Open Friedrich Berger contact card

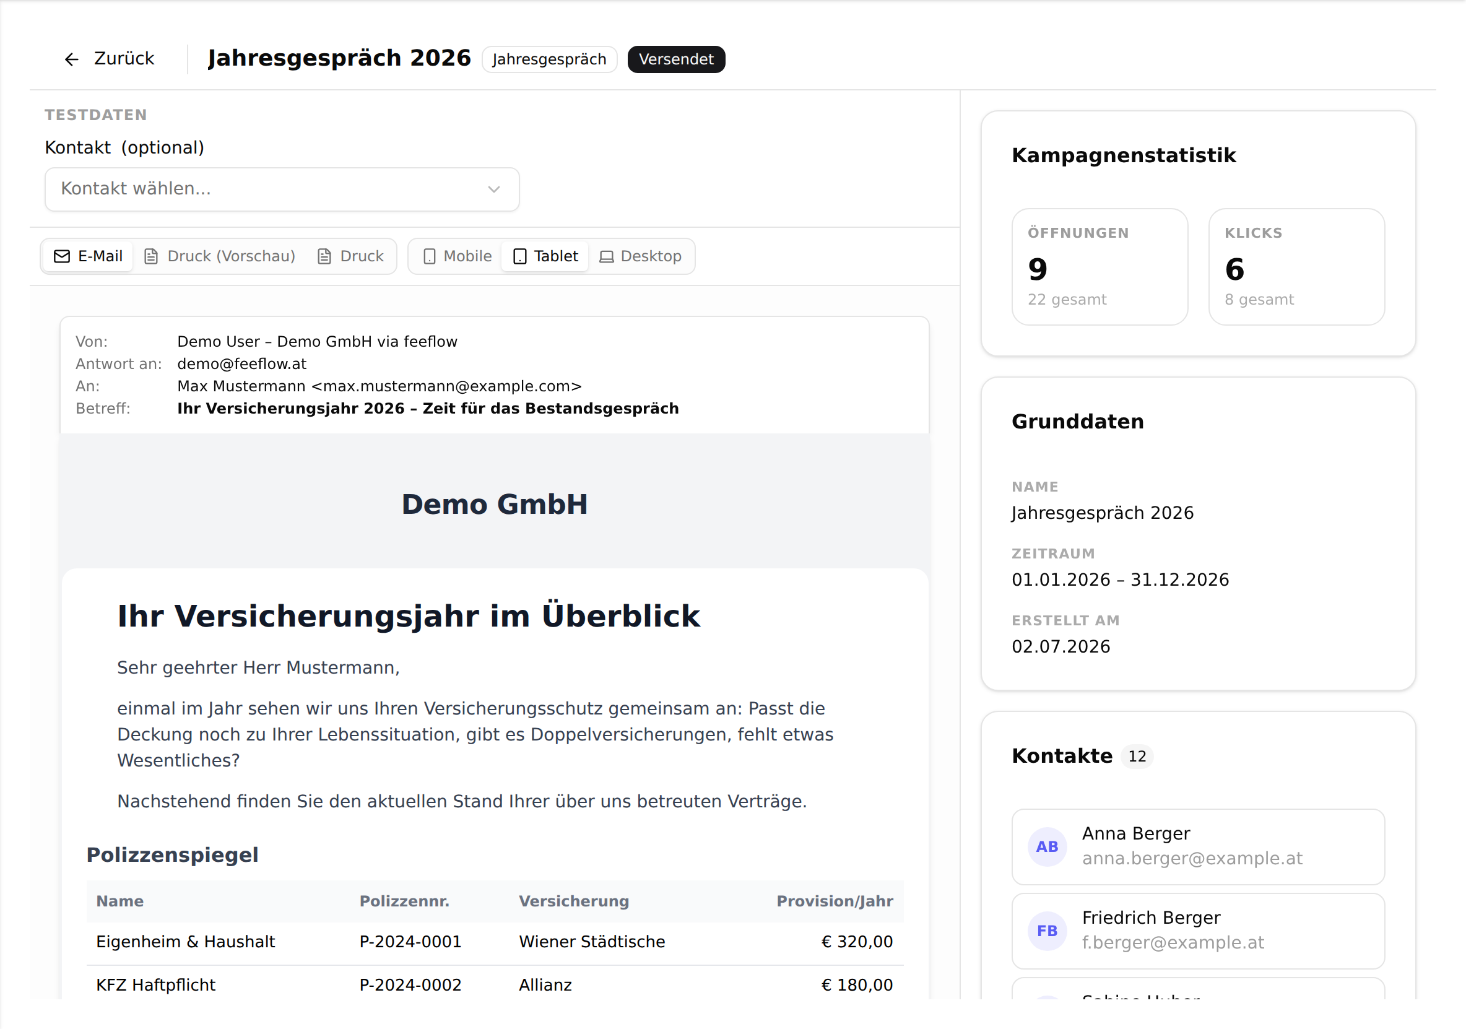[x=1198, y=931]
